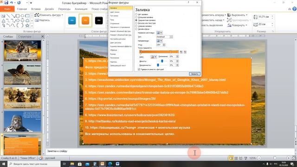Select Заливка category in Format Shape dialog
The width and height of the screenshot is (297, 167).
[x=121, y=8]
